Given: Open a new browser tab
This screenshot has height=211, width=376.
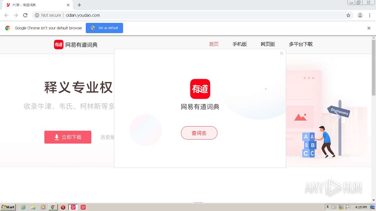Looking at the screenshot, I should [x=79, y=5].
